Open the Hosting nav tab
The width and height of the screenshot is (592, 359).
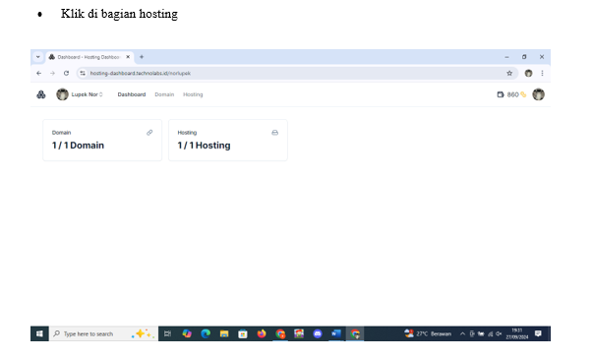tap(193, 94)
